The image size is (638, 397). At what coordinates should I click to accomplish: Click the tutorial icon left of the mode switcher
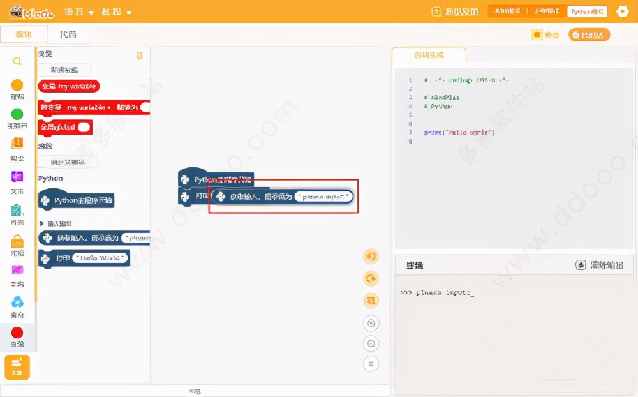(436, 12)
